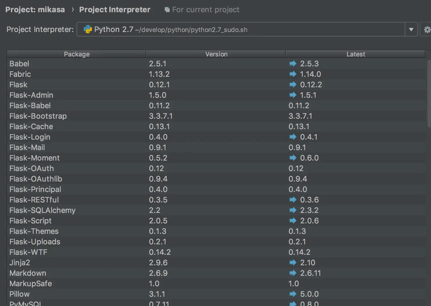Select the Markdown package row
This screenshot has height=306, width=431.
point(28,273)
